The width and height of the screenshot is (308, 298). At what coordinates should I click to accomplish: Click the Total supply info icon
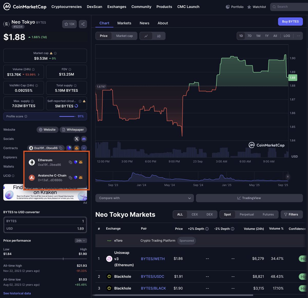(75, 85)
